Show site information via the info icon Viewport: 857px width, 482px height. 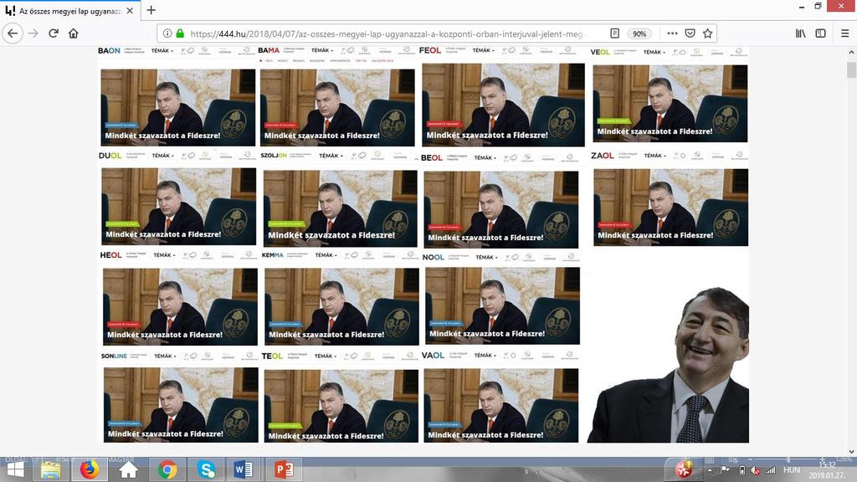[167, 33]
